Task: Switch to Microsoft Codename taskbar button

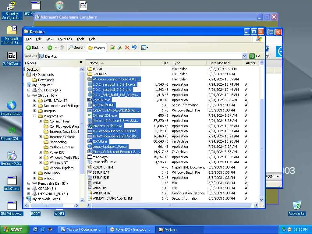Action: [82, 230]
